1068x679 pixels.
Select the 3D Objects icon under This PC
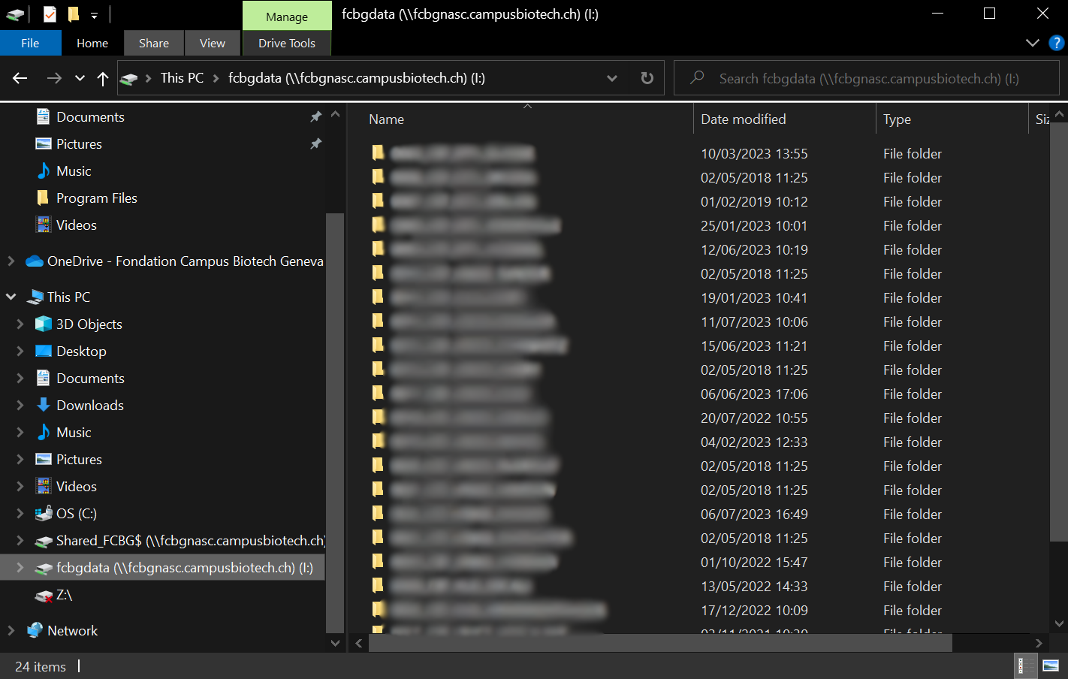(x=44, y=324)
